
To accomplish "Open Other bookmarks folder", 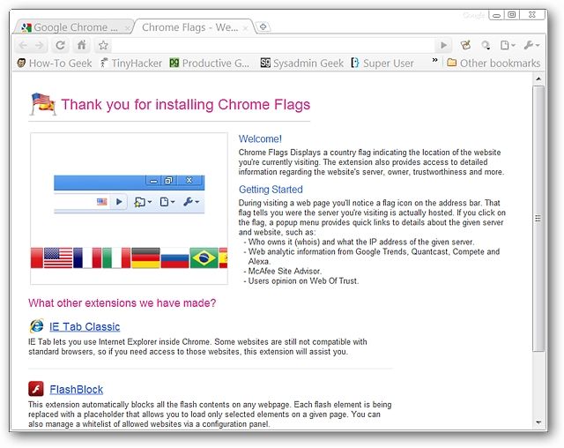I will (493, 63).
